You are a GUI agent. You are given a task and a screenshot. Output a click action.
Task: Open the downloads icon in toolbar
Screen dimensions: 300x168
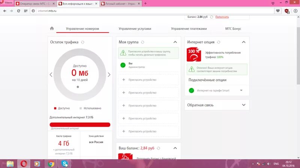coord(295,11)
